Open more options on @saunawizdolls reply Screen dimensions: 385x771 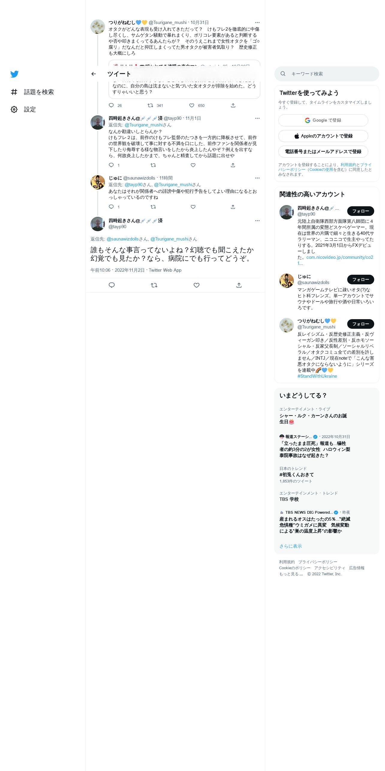[257, 178]
